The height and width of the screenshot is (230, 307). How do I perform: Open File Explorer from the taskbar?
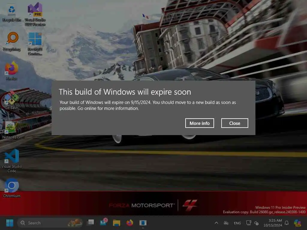(117, 223)
